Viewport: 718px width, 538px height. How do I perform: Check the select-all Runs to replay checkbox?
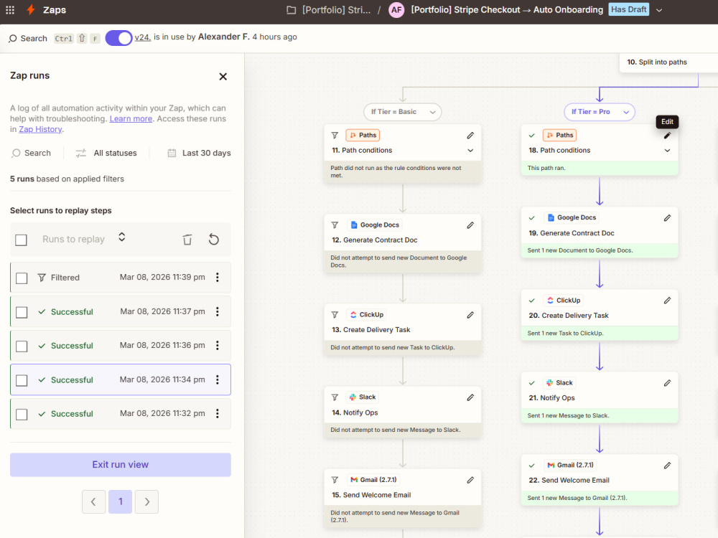pyautogui.click(x=21, y=240)
